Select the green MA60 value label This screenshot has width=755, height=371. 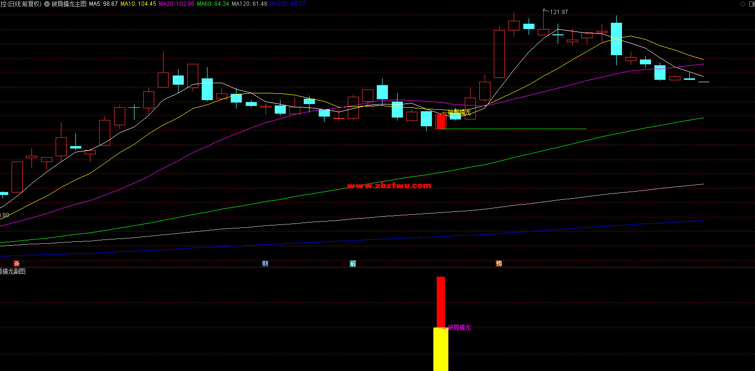(213, 4)
